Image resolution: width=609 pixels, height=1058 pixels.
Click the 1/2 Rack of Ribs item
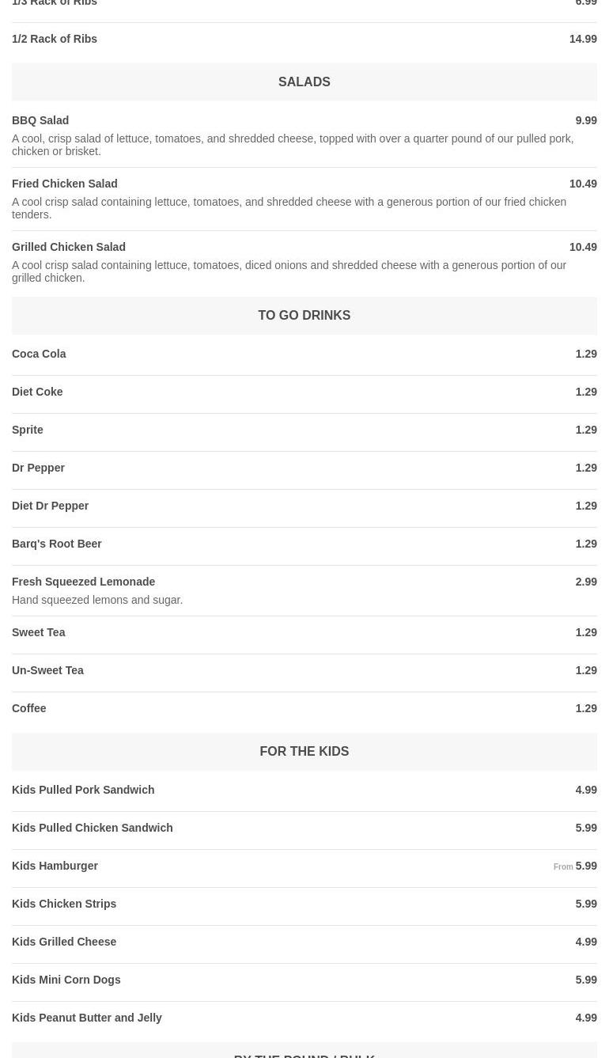[x=55, y=39]
